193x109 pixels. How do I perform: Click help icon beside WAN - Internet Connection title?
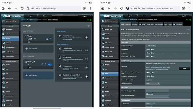[188, 30]
